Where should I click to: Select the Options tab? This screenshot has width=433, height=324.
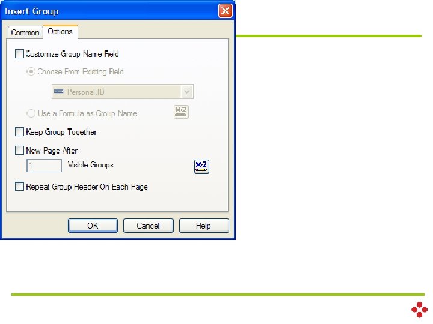tap(60, 32)
